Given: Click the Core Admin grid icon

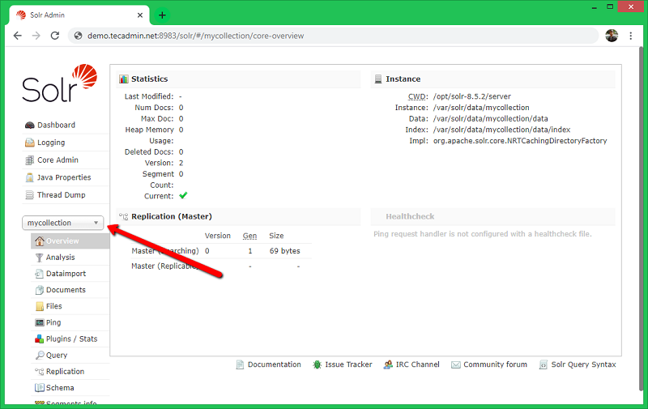Looking at the screenshot, I should point(30,160).
